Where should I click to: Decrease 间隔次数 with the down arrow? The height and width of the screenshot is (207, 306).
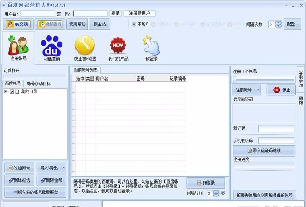click(x=278, y=26)
